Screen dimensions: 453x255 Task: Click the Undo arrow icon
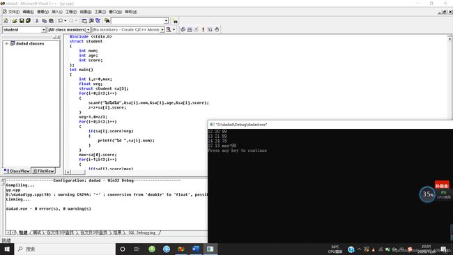[60, 21]
